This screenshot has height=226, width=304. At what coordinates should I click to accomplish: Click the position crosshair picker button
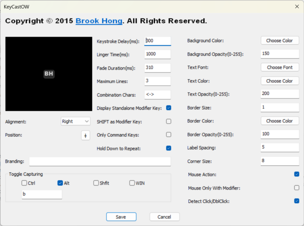(x=85, y=135)
